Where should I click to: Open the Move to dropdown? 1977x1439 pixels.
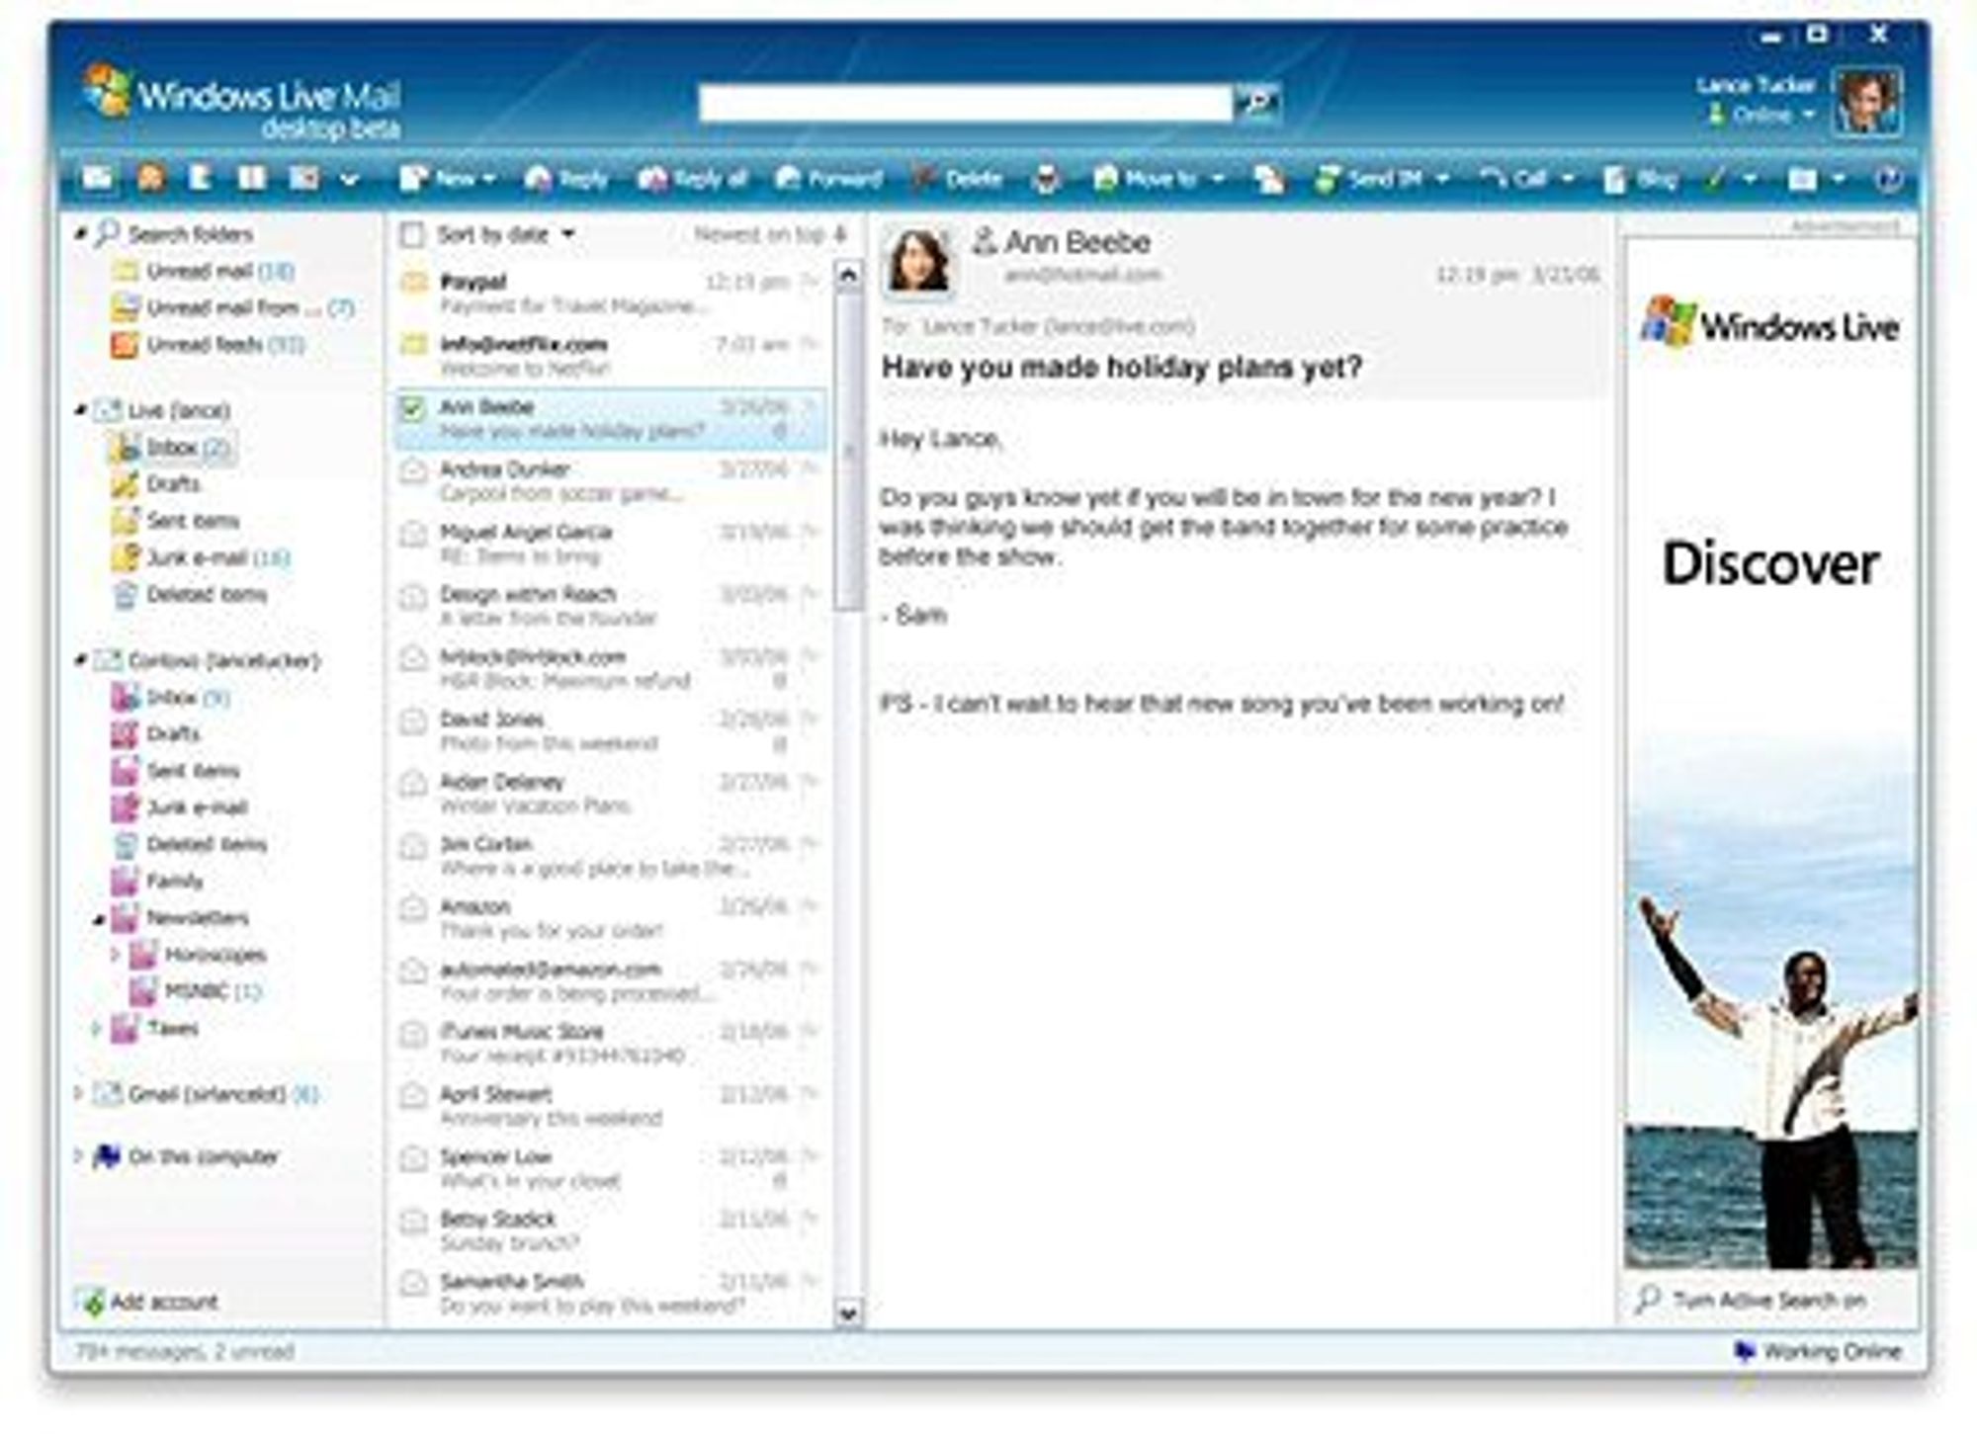(1219, 179)
